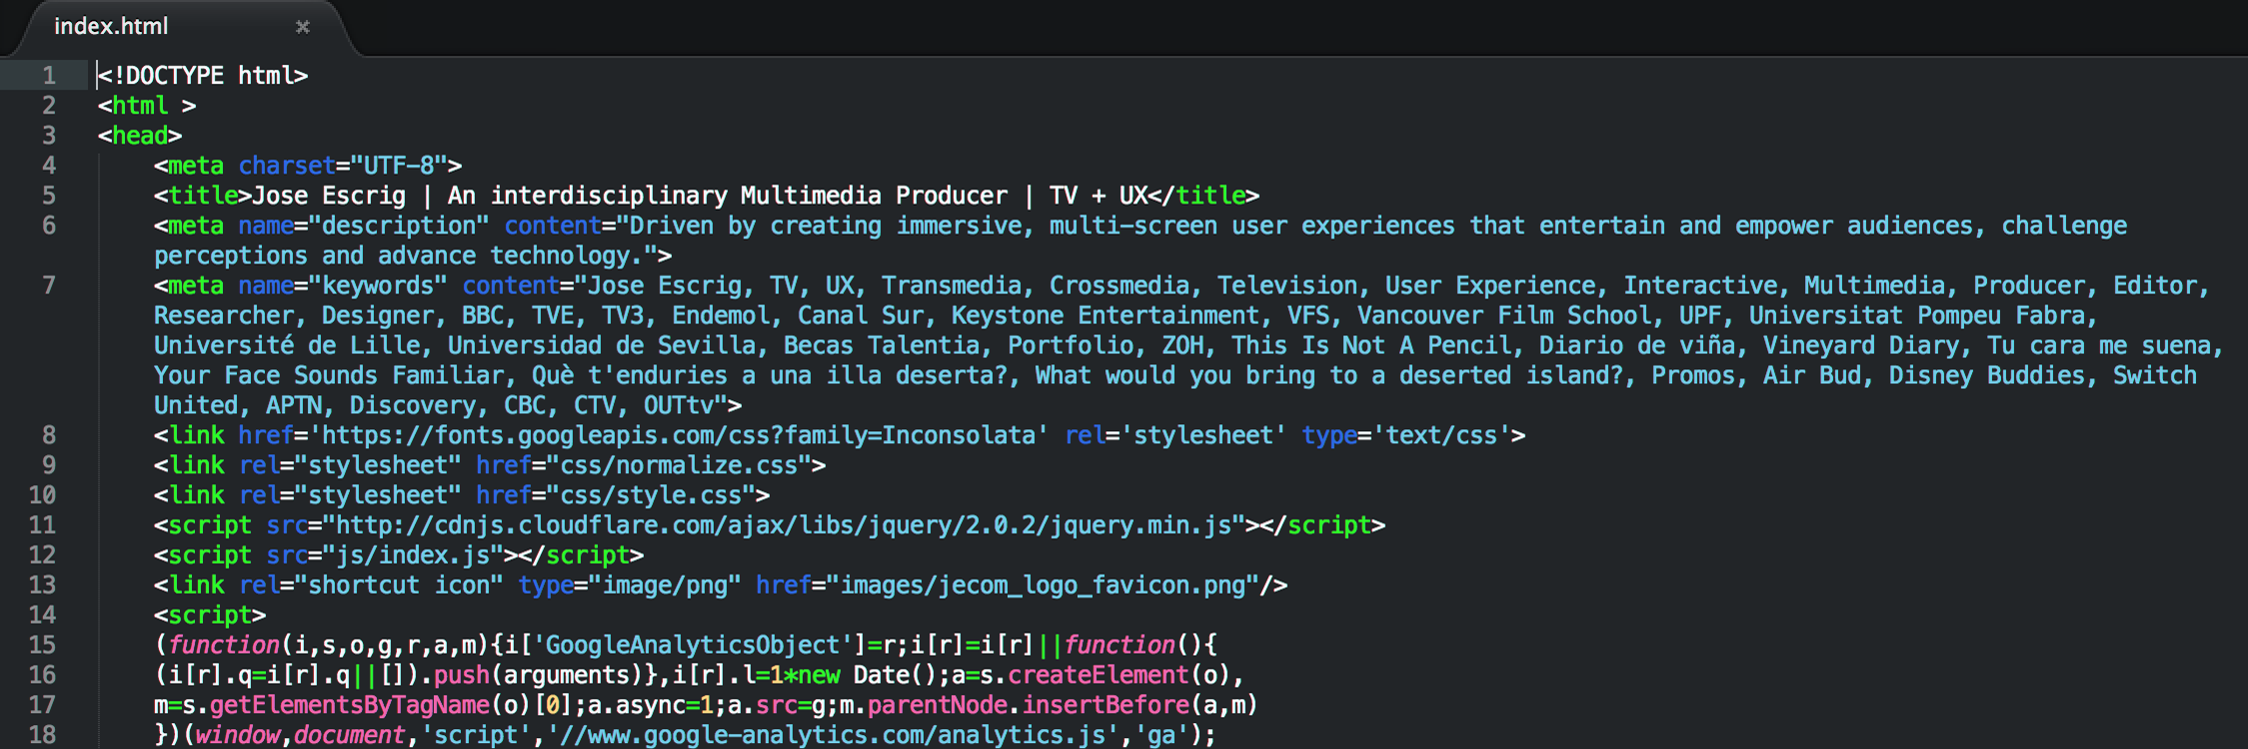2248x749 pixels.
Task: Click the "image/png" type value
Action: (x=665, y=584)
